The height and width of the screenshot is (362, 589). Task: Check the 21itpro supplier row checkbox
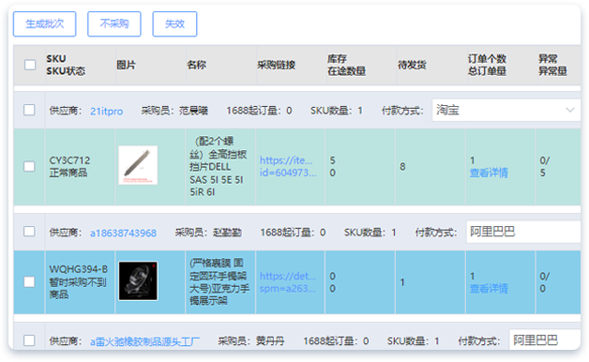pyautogui.click(x=29, y=110)
